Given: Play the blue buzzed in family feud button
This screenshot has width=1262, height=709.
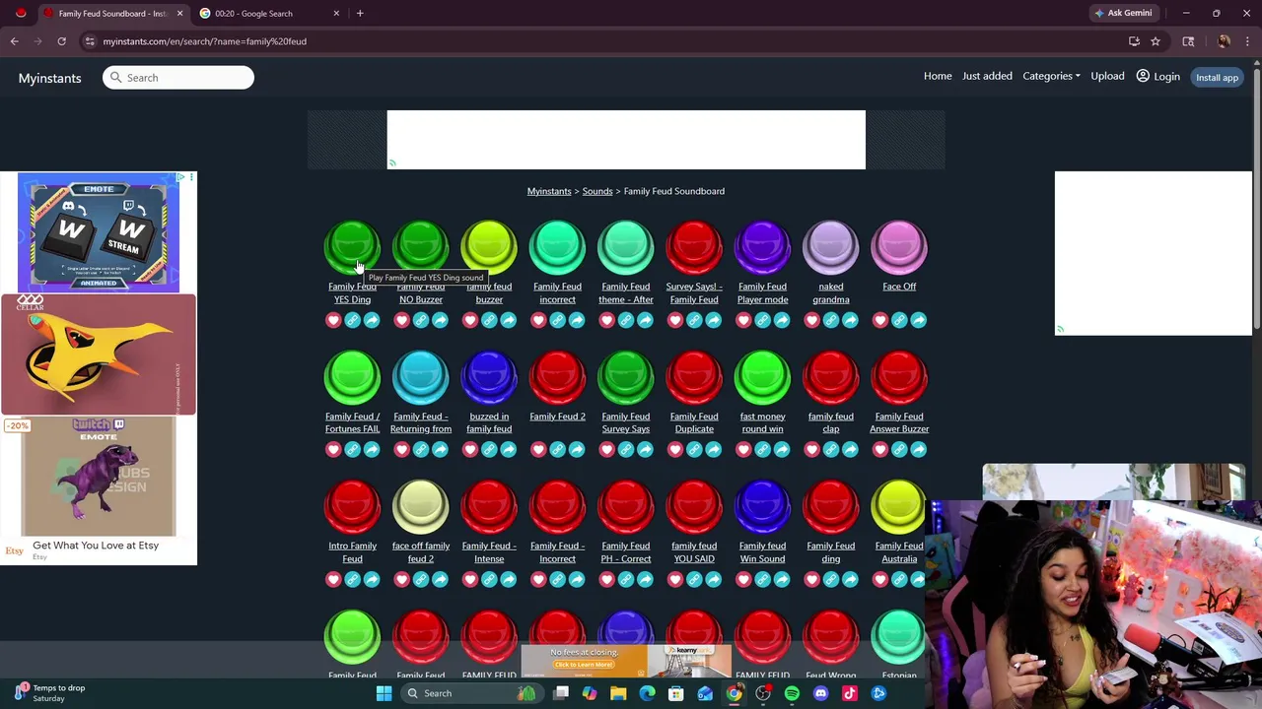Looking at the screenshot, I should point(489,376).
